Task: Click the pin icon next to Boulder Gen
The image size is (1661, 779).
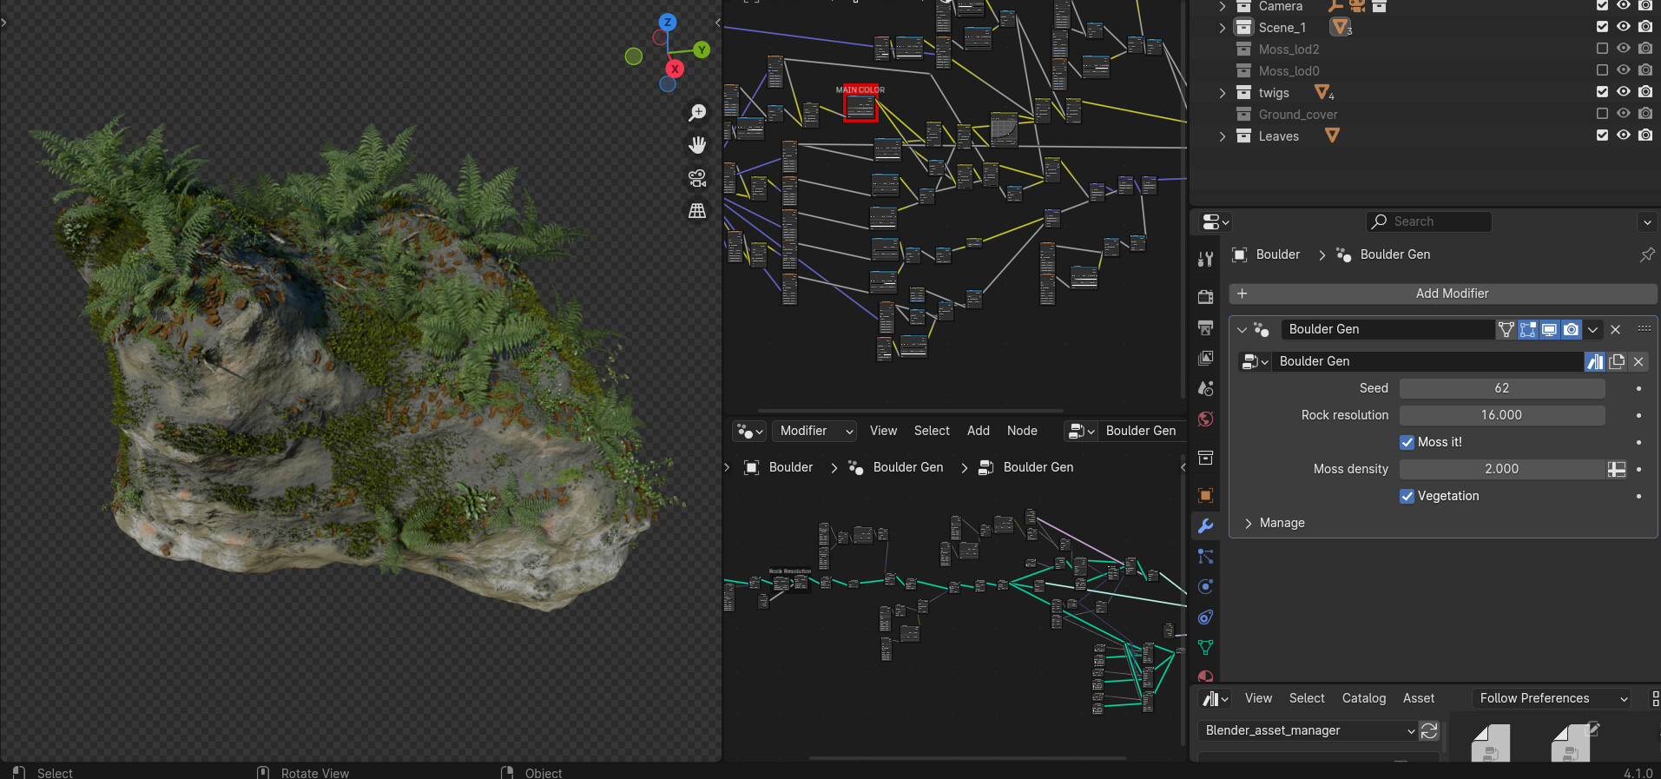Action: 1646,254
